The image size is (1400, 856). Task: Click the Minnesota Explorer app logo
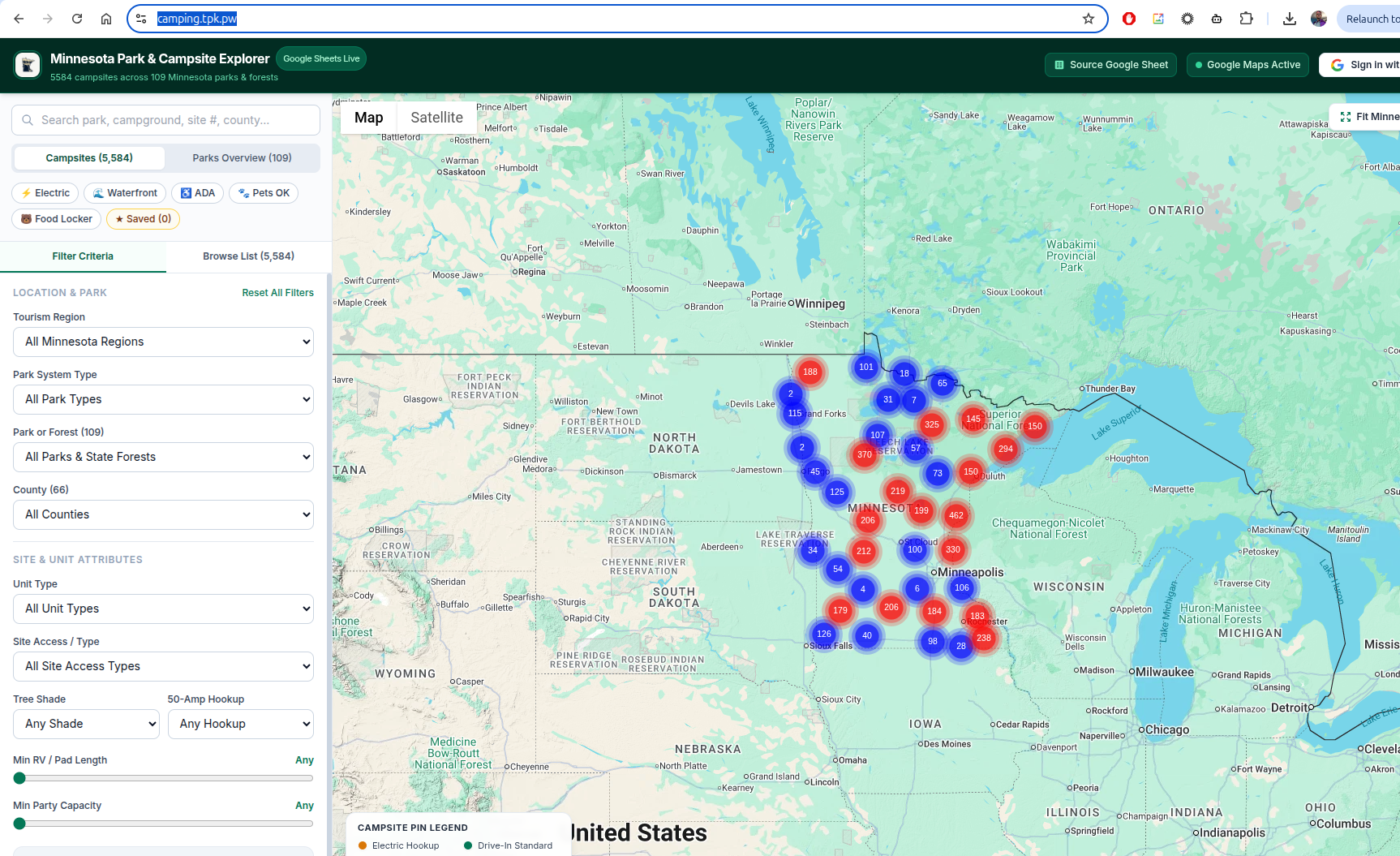(28, 65)
